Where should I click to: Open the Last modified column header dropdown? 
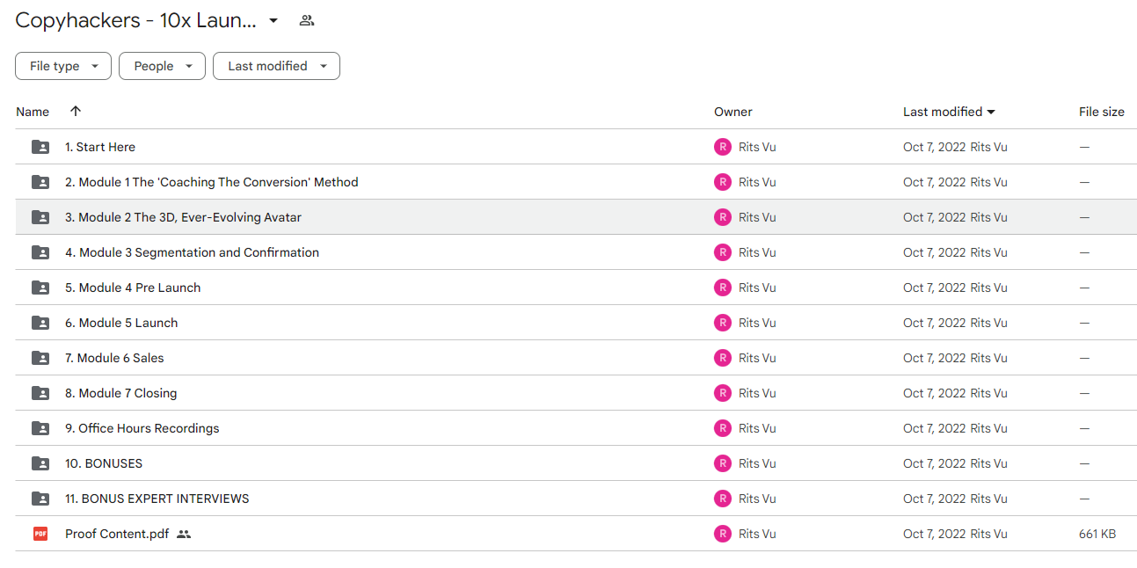pyautogui.click(x=949, y=112)
